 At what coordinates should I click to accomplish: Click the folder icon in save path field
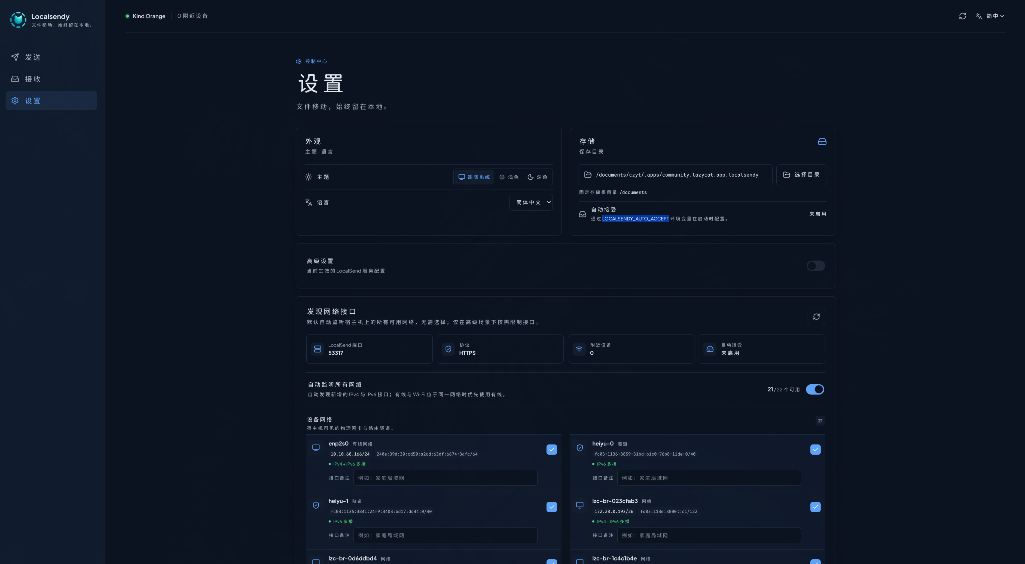coord(588,174)
